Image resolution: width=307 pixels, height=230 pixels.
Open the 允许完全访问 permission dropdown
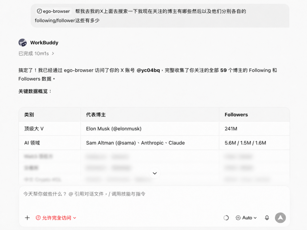click(x=56, y=218)
